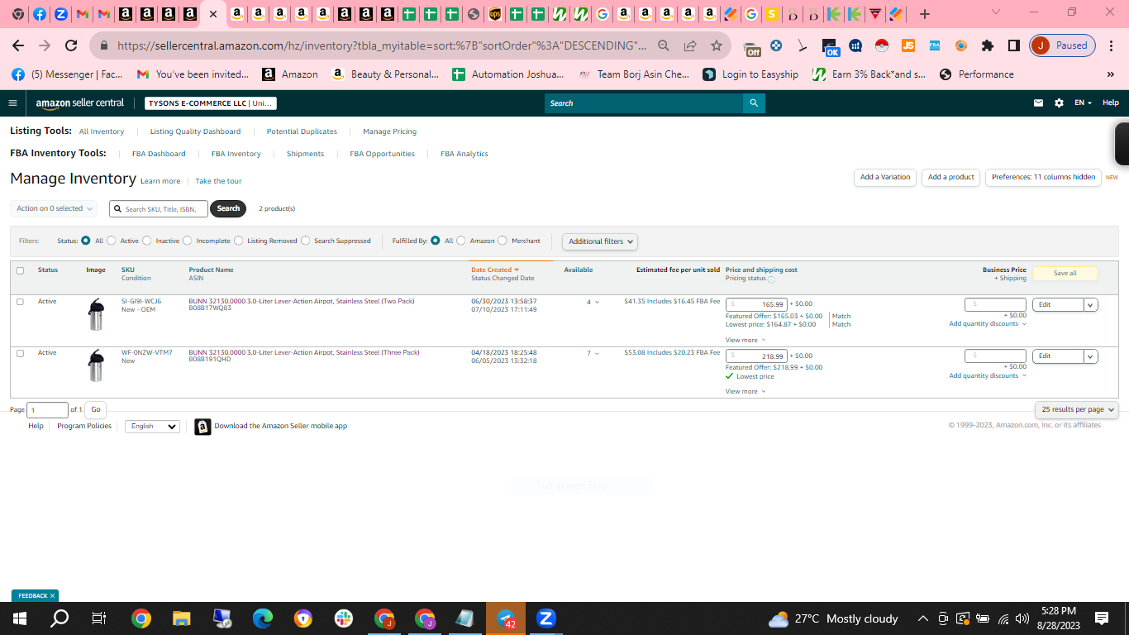Select the checkbox for SKU SI-GI9I-WCJ6
The width and height of the screenshot is (1129, 635).
click(x=20, y=302)
